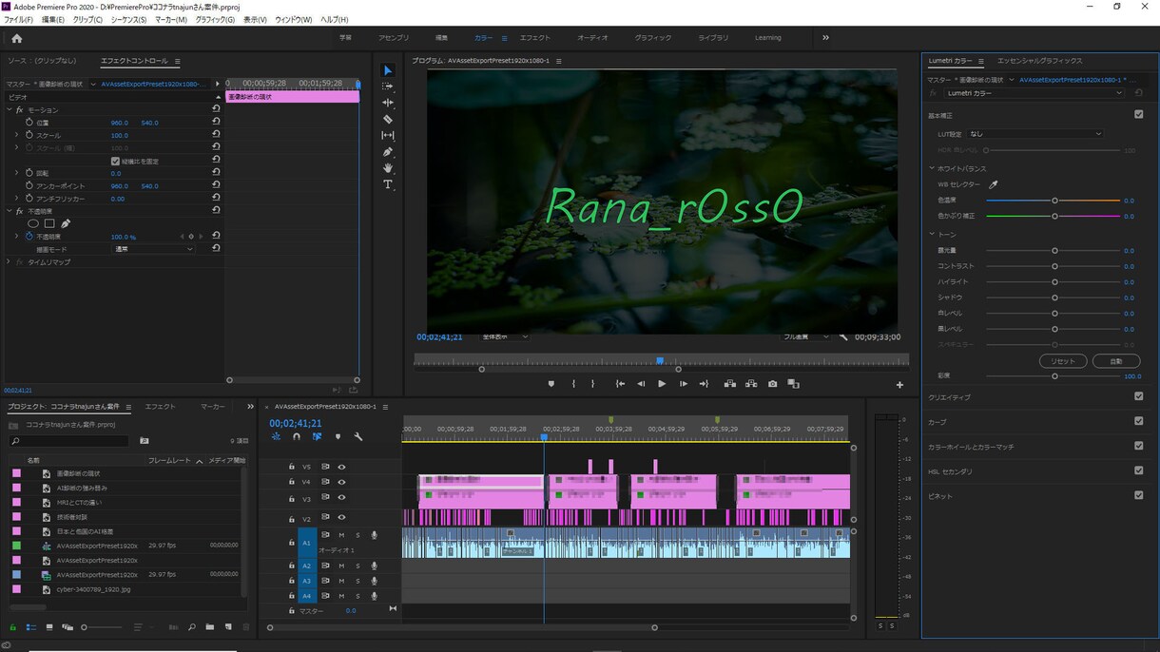The image size is (1160, 652).
Task: Uncheck the 縦横比を固定 checkbox
Action: tap(115, 161)
